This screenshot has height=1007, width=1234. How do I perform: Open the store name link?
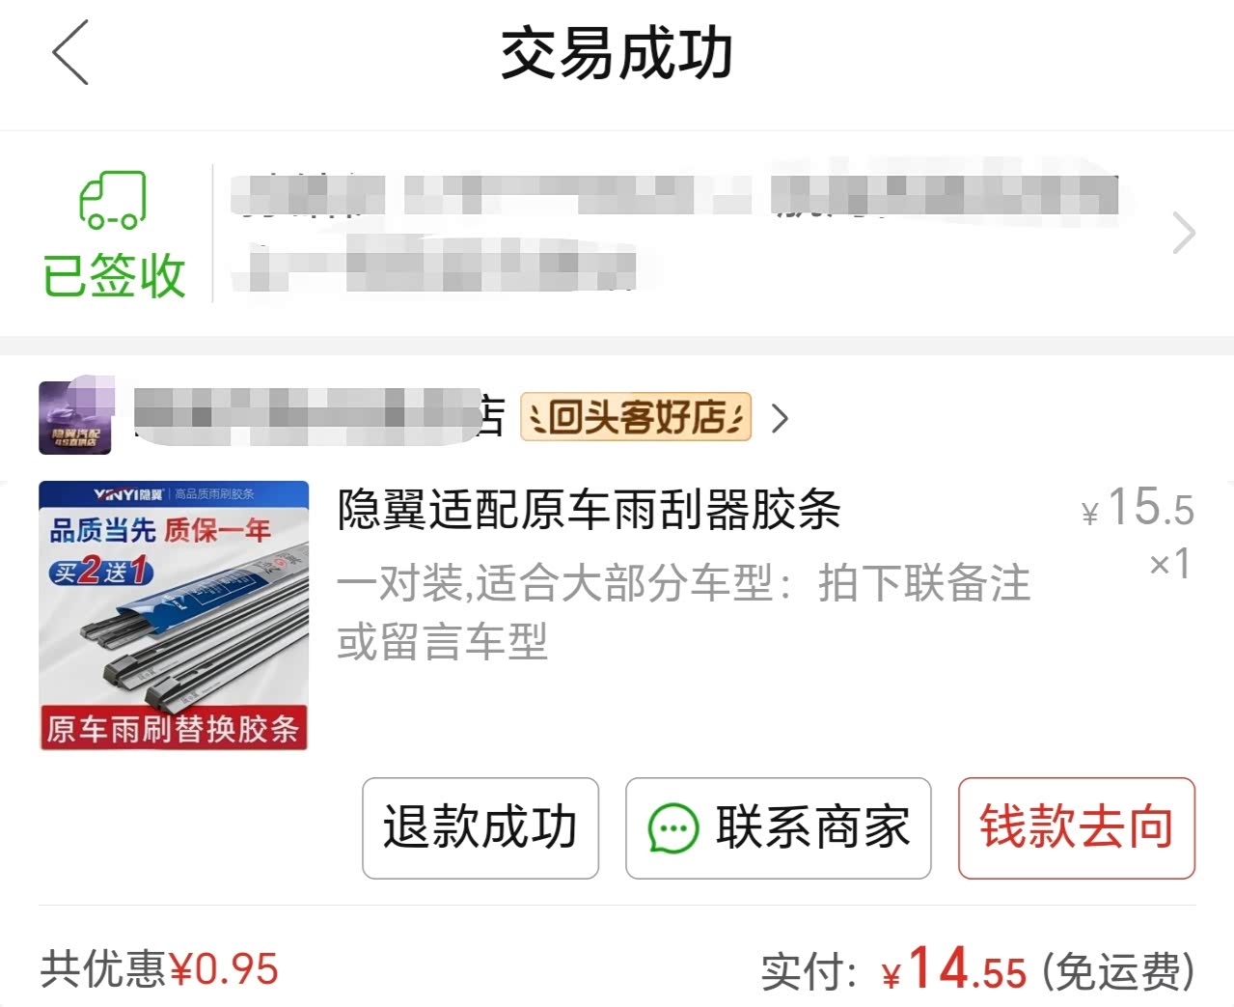click(x=318, y=417)
